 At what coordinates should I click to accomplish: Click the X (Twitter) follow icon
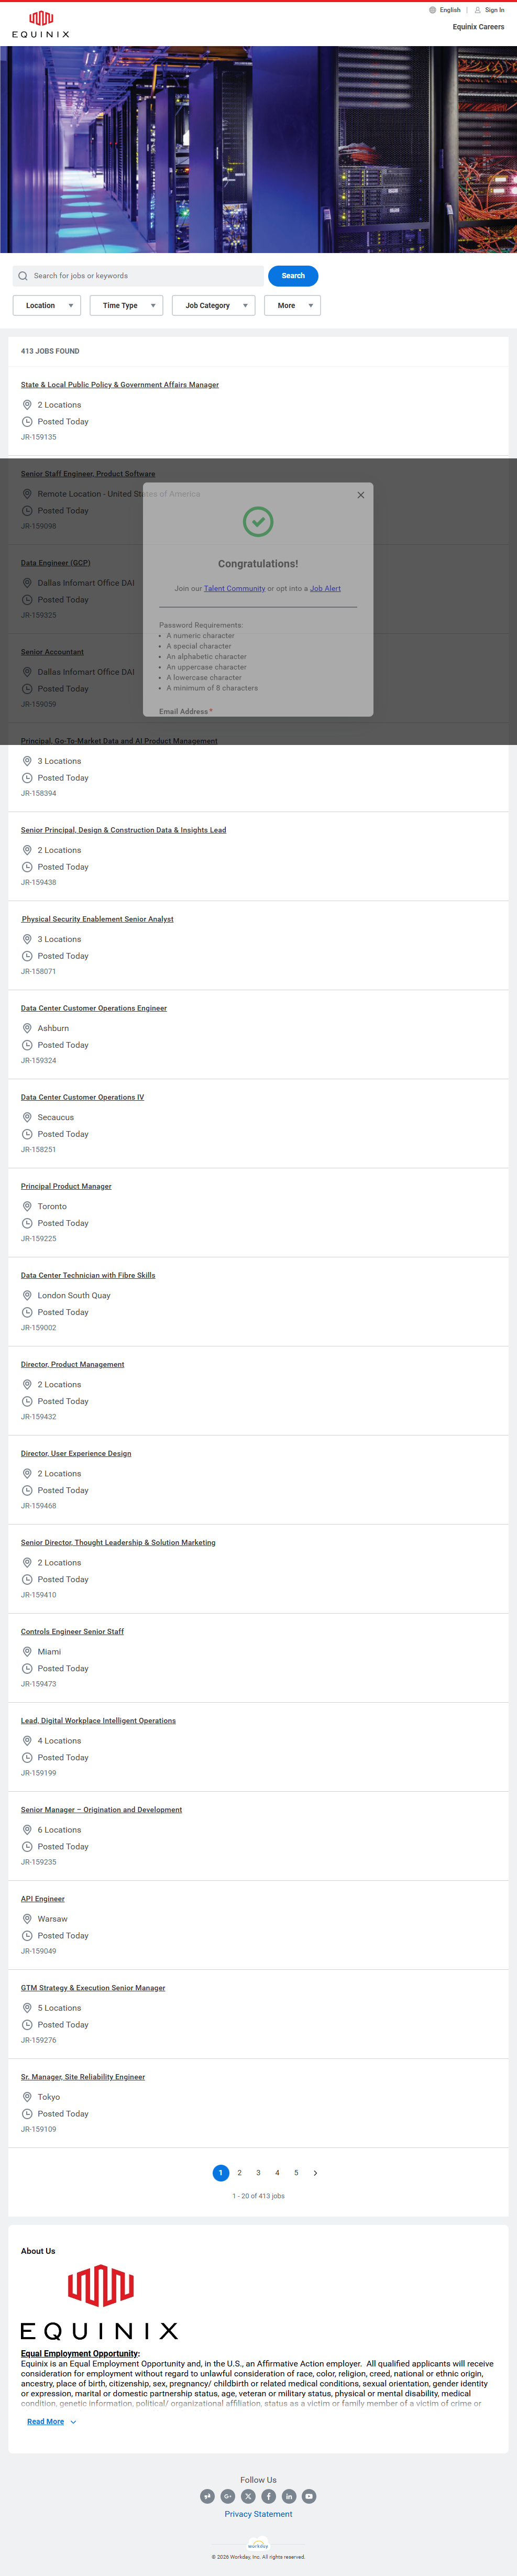click(x=248, y=2496)
